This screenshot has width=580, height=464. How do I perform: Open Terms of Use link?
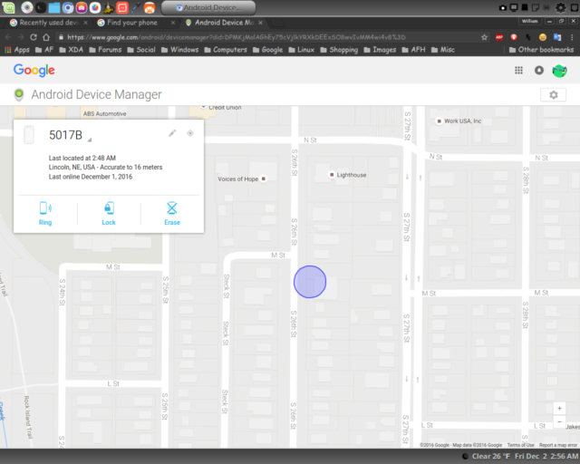click(x=520, y=445)
